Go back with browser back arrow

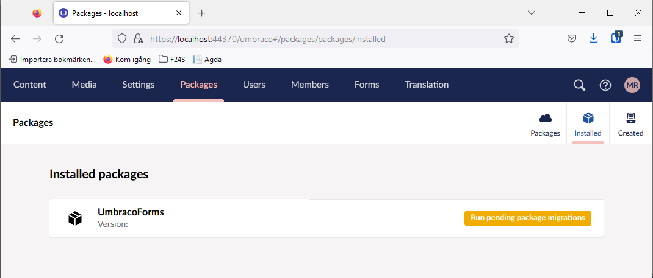pos(15,38)
